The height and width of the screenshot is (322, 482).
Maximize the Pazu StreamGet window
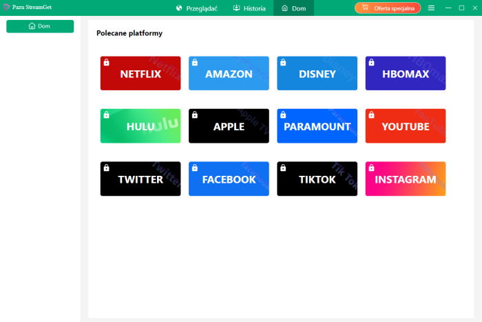coord(461,8)
